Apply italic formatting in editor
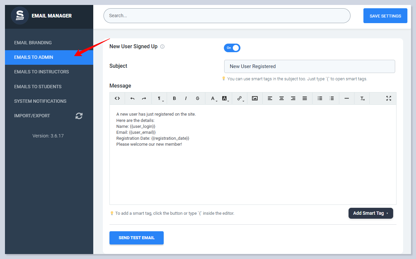The image size is (416, 259). click(186, 98)
